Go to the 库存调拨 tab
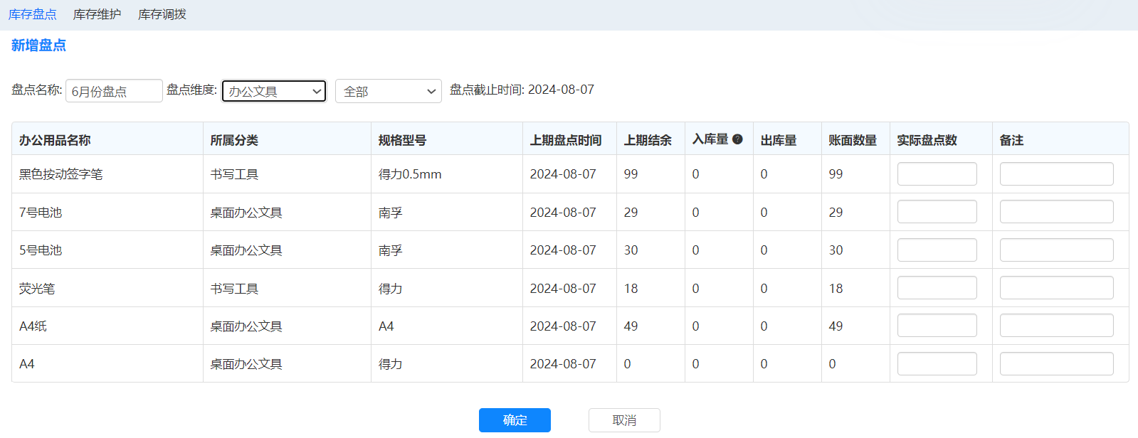This screenshot has height=438, width=1138. 162,14
